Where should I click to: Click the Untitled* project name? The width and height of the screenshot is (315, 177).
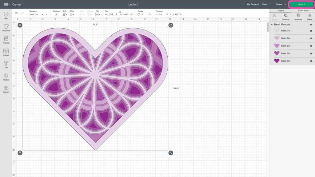134,4
